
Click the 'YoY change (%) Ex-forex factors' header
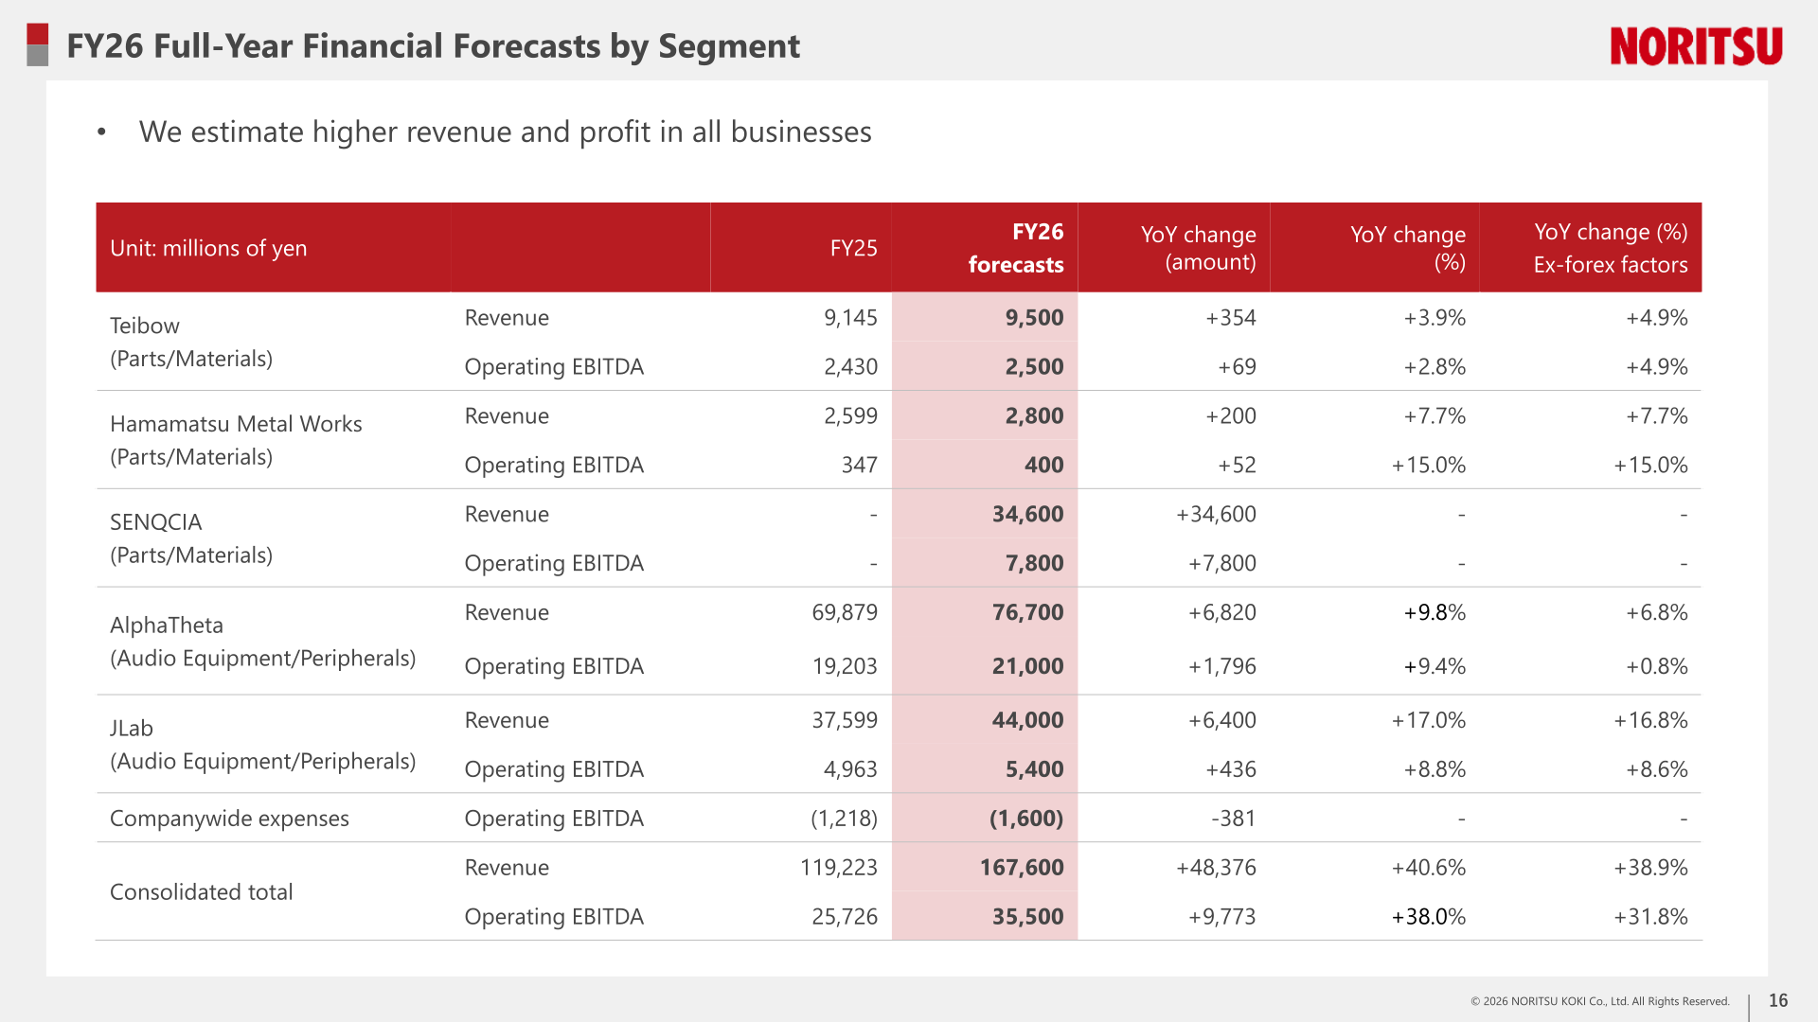pyautogui.click(x=1611, y=248)
